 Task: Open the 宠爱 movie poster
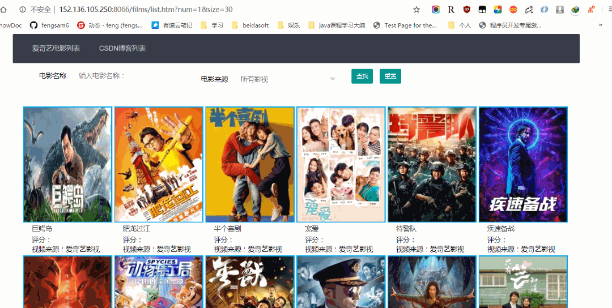coord(341,165)
